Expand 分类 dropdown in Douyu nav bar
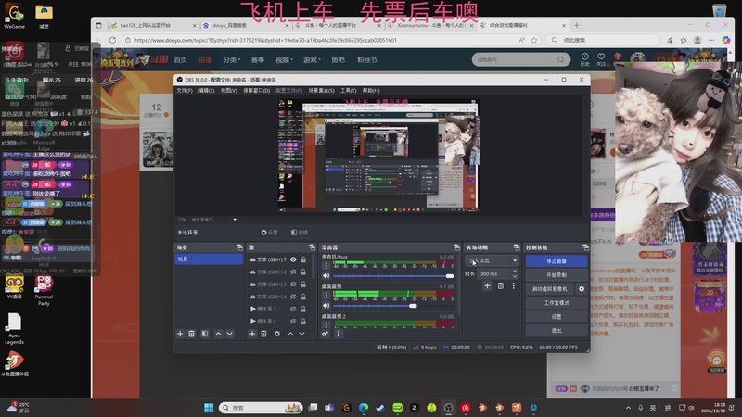The image size is (742, 417). (x=232, y=59)
